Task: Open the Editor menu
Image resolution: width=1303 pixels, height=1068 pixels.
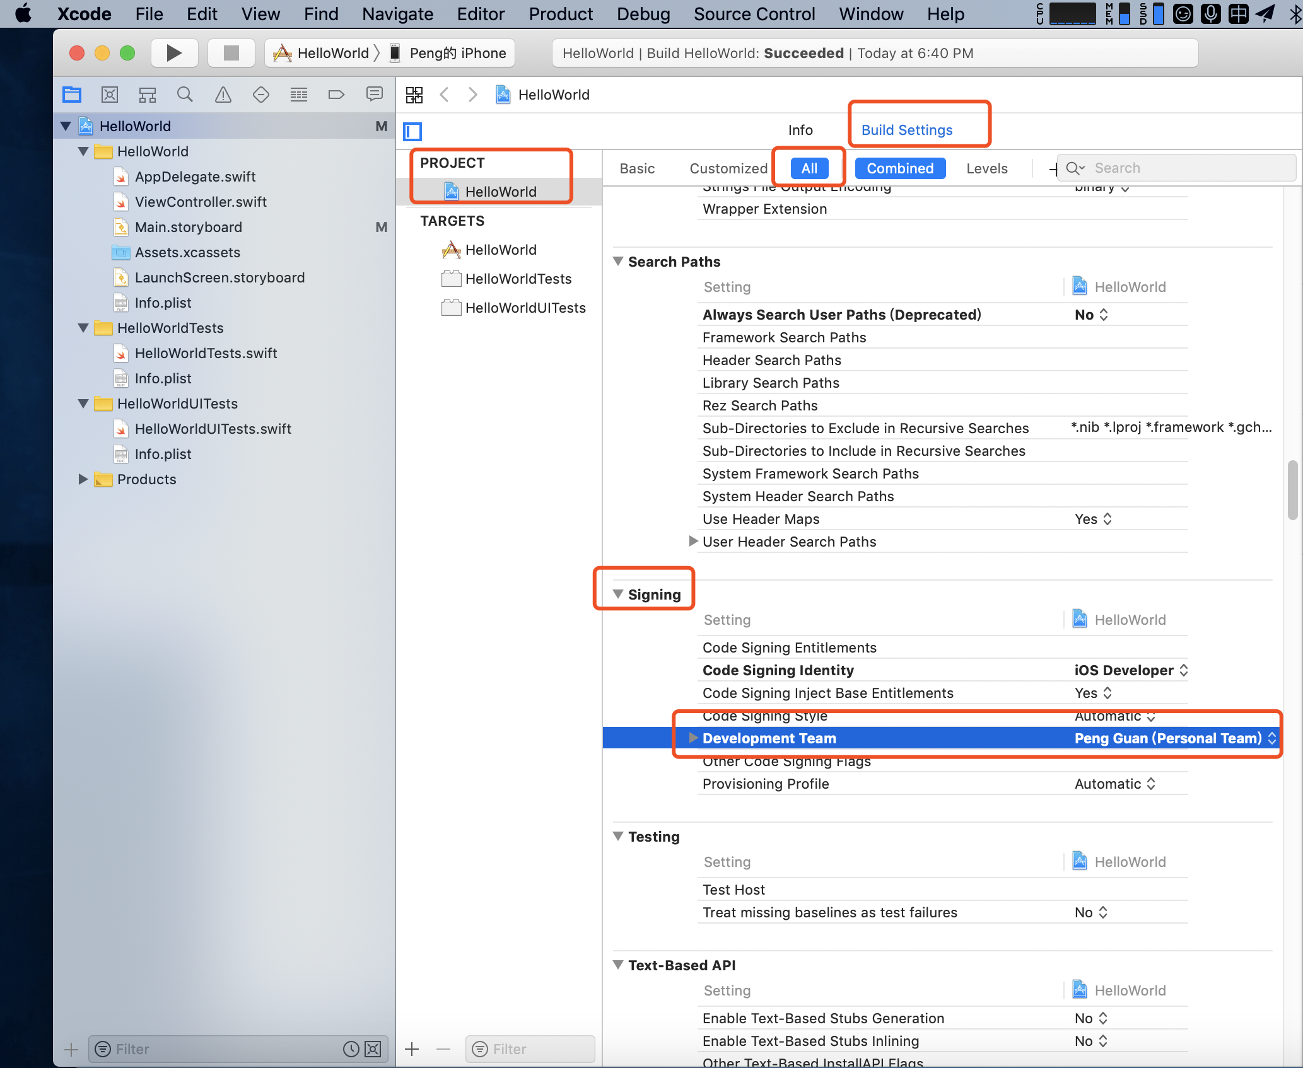Action: pos(481,14)
